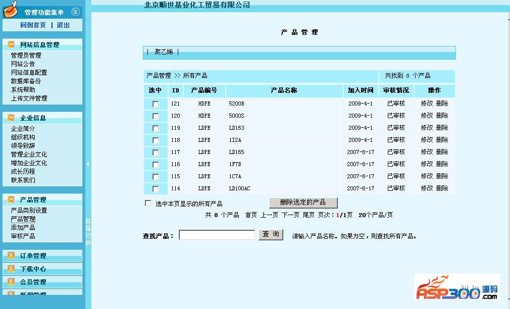Open 管理员管理 in sidebar
510x309 pixels.
click(26, 56)
